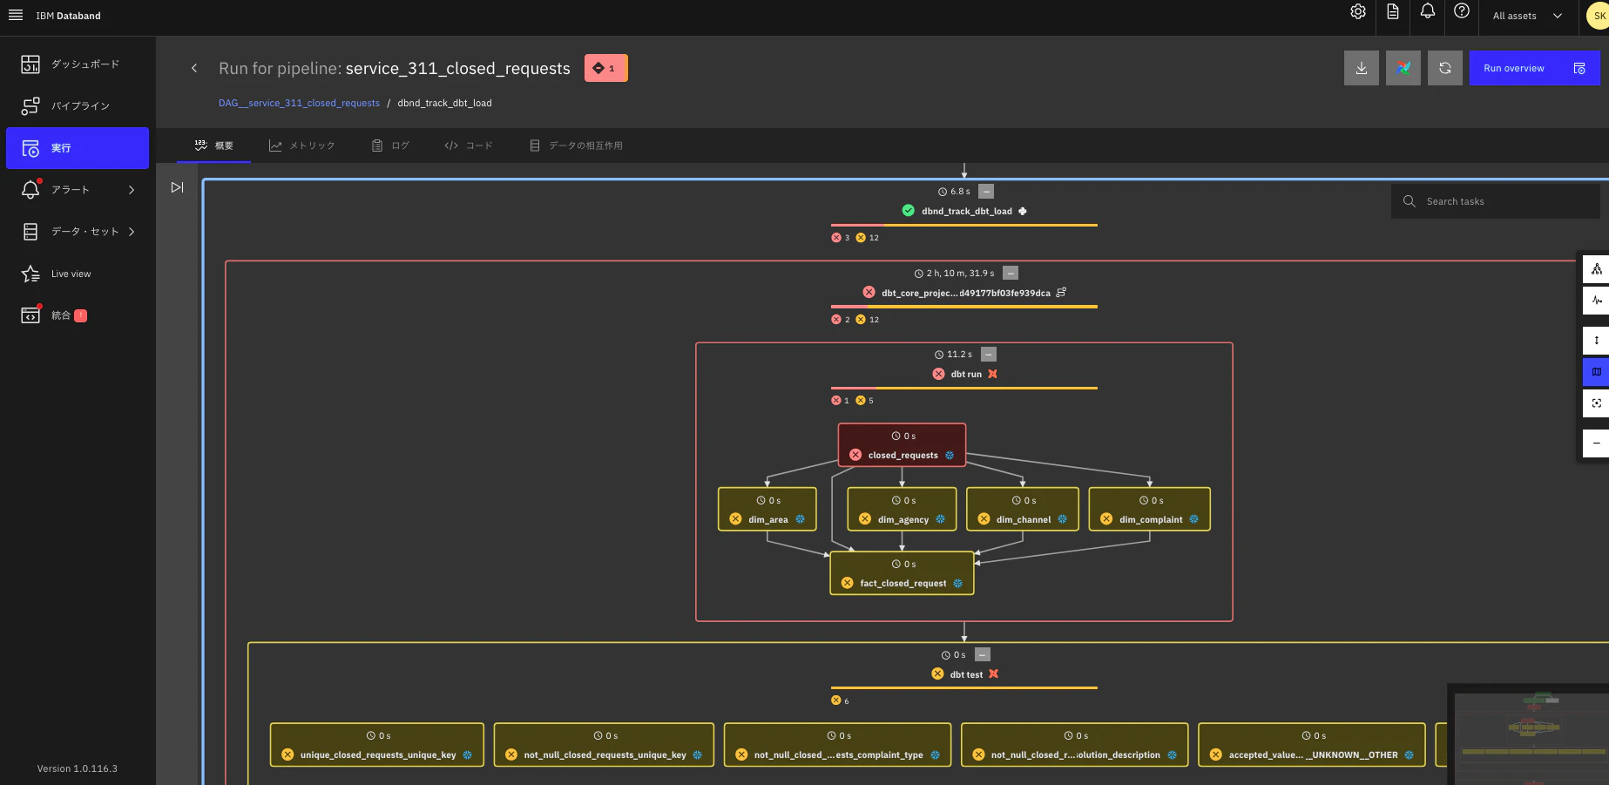This screenshot has height=785, width=1609.
Task: Switch to the ログ tab
Action: (x=390, y=145)
